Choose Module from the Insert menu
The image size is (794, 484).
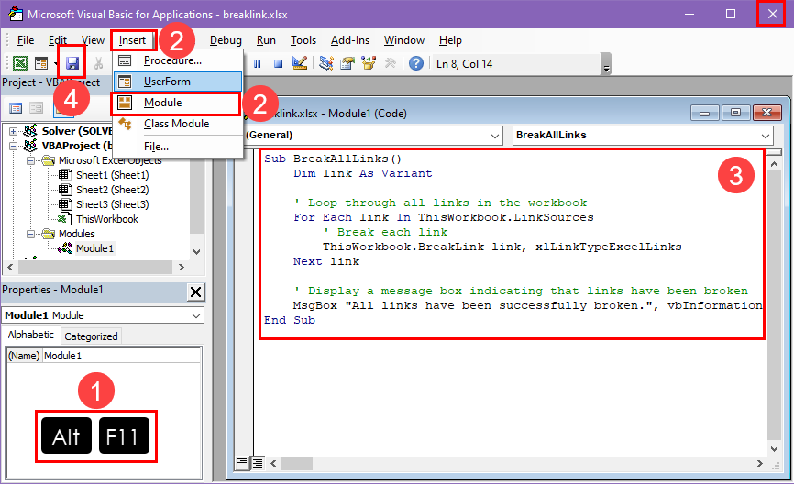click(x=176, y=103)
